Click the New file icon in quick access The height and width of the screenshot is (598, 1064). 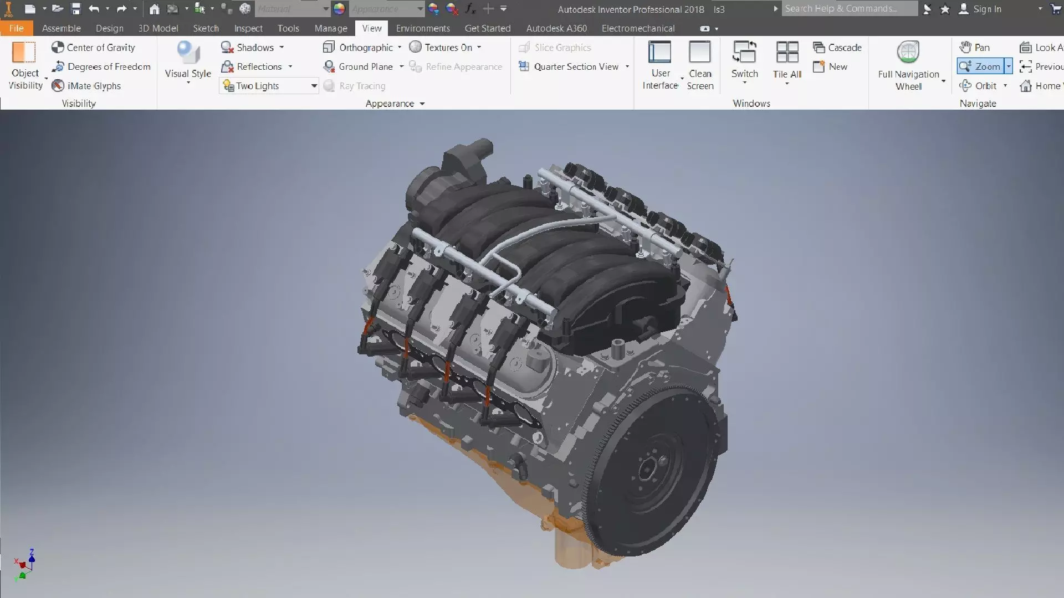coord(30,9)
